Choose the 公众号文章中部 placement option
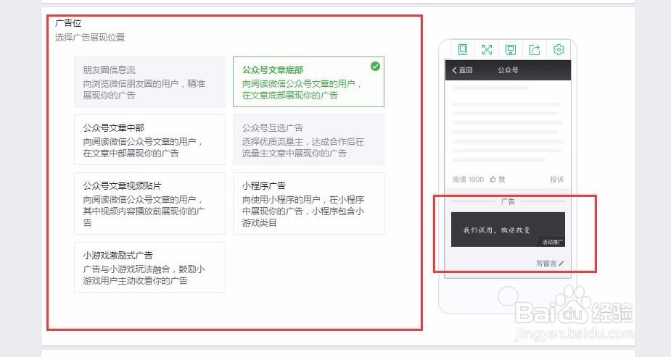The height and width of the screenshot is (357, 671). pos(149,140)
